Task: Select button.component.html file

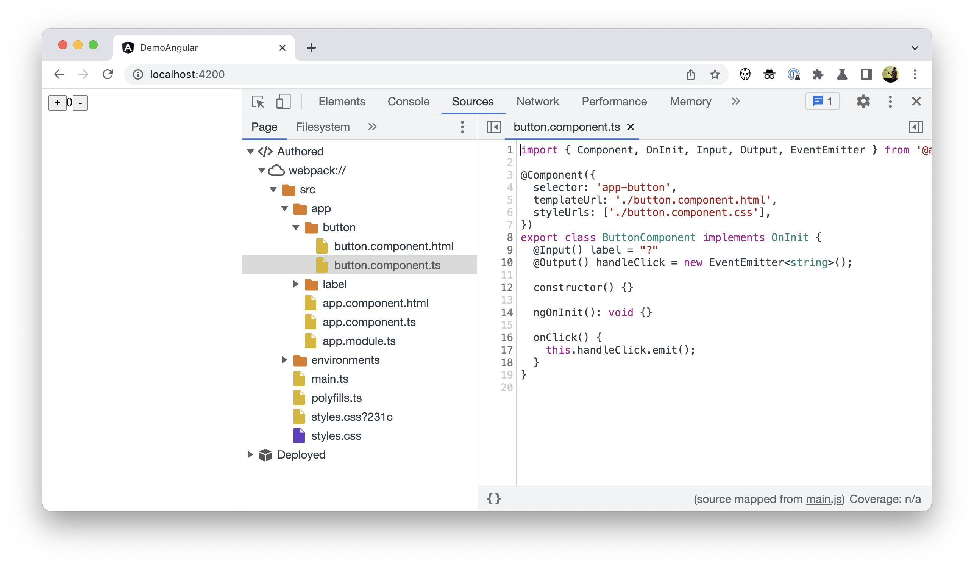Action: tap(393, 246)
